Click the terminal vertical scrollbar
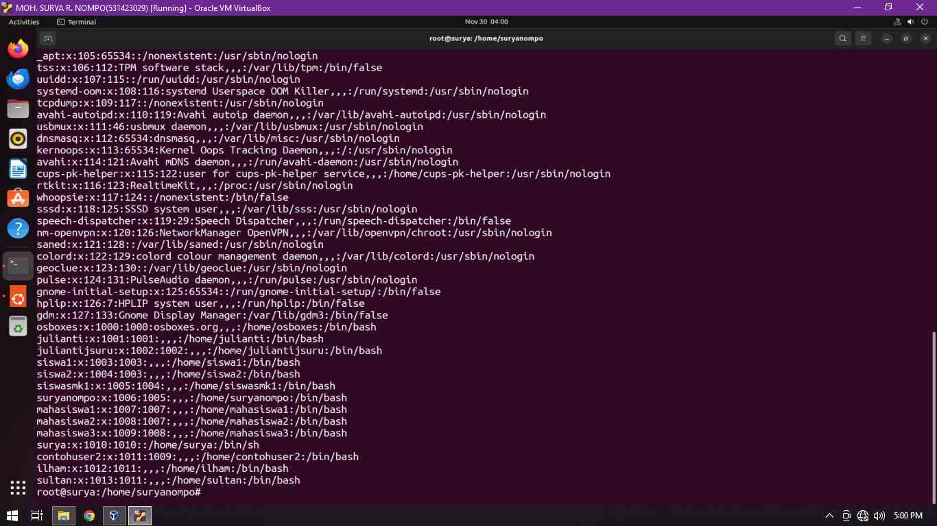The height and width of the screenshot is (526, 937). tap(932, 416)
